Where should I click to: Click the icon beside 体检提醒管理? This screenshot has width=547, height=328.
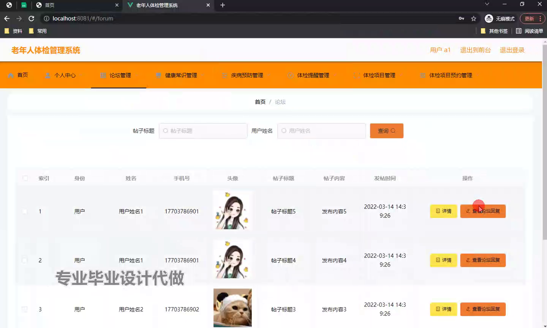point(291,75)
